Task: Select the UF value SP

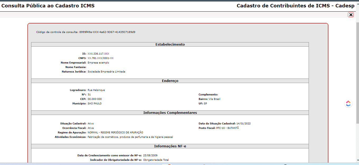Action: (x=205, y=104)
